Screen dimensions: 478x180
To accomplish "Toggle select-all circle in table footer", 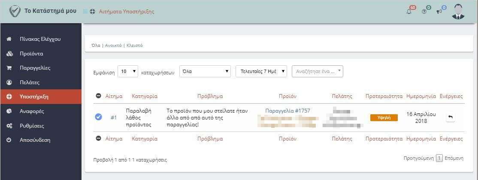I will click(x=98, y=139).
